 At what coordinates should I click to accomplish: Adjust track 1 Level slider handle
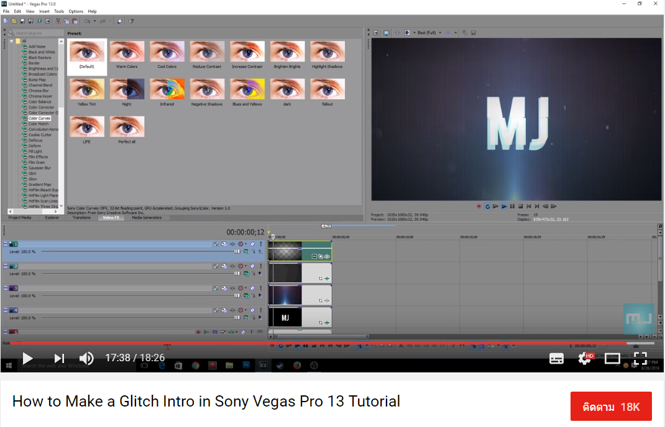coord(237,251)
